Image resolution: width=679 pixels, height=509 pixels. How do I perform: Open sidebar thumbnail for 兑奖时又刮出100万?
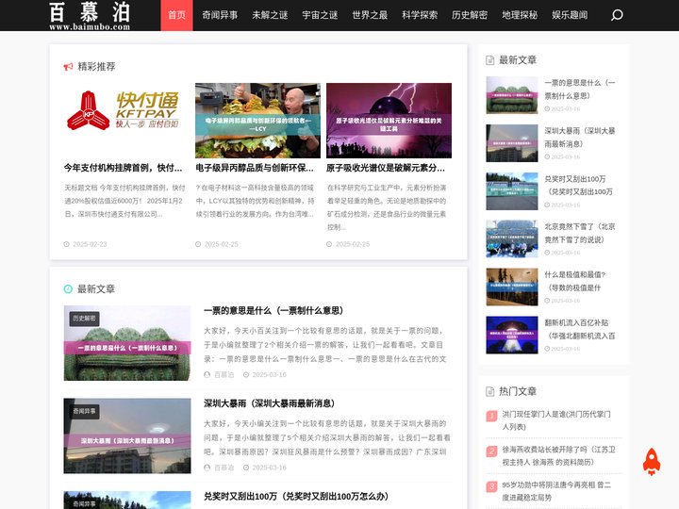512,191
